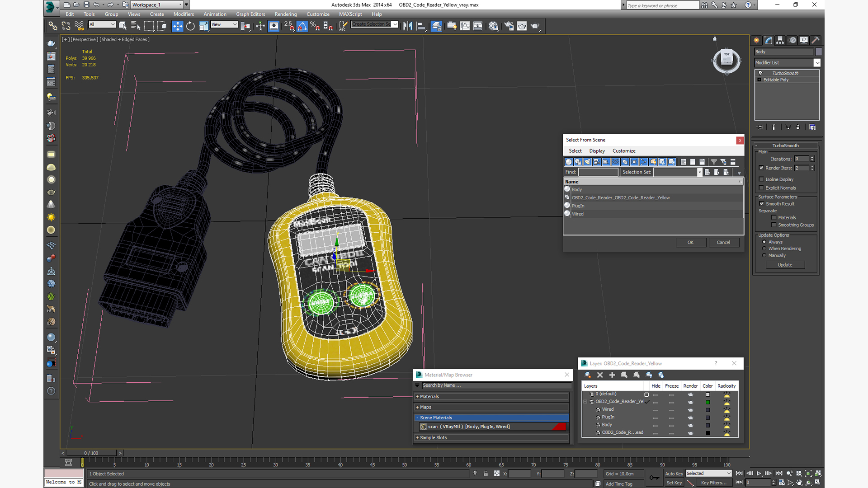
Task: Toggle the Angle Snap icon
Action: pos(302,26)
